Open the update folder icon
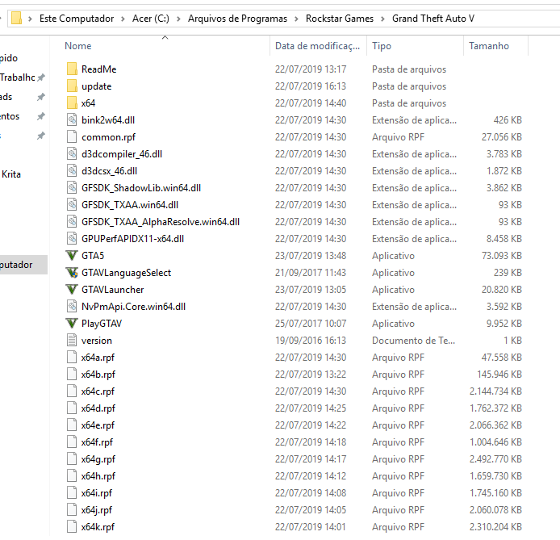 coord(72,86)
